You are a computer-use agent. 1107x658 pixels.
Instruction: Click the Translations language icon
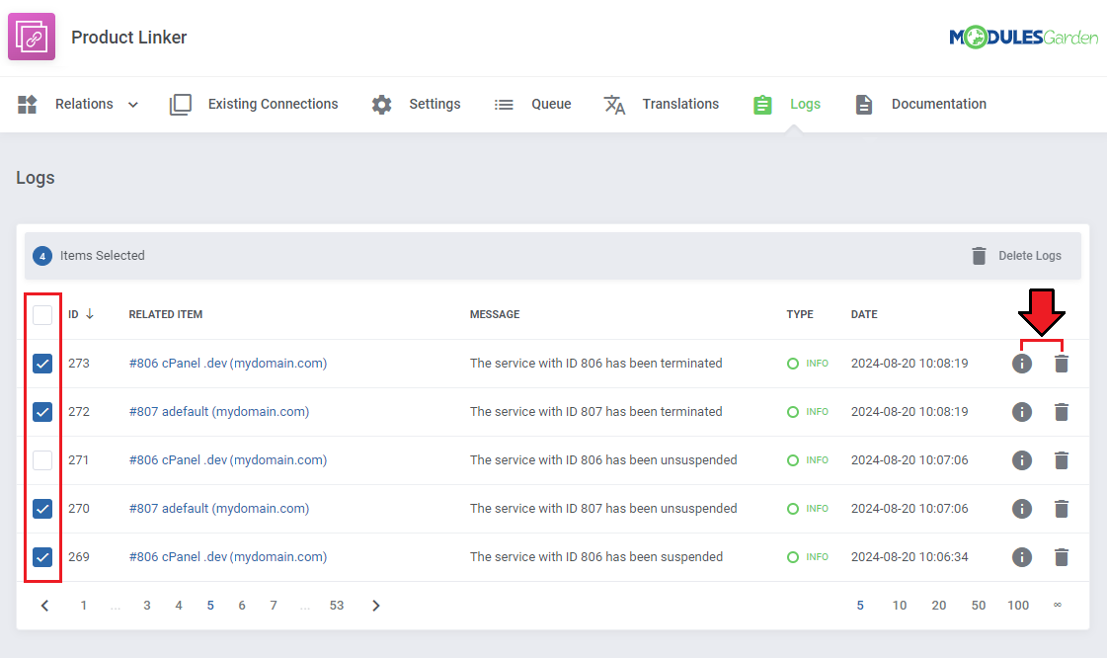point(614,105)
